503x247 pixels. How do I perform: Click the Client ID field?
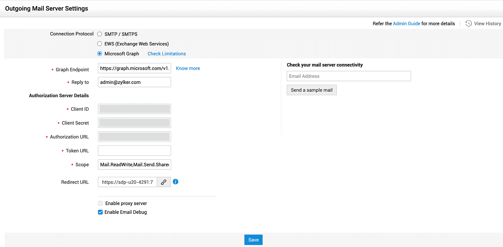click(x=134, y=109)
